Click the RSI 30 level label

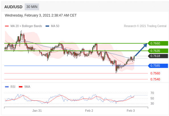click(x=152, y=103)
